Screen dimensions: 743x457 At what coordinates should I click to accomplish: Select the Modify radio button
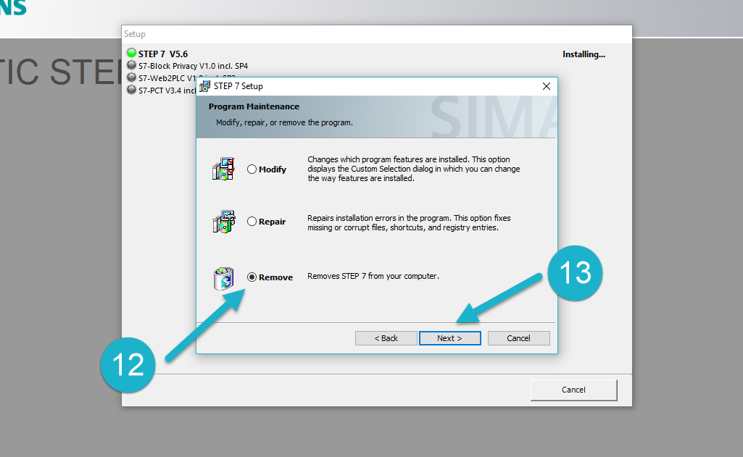click(x=252, y=169)
